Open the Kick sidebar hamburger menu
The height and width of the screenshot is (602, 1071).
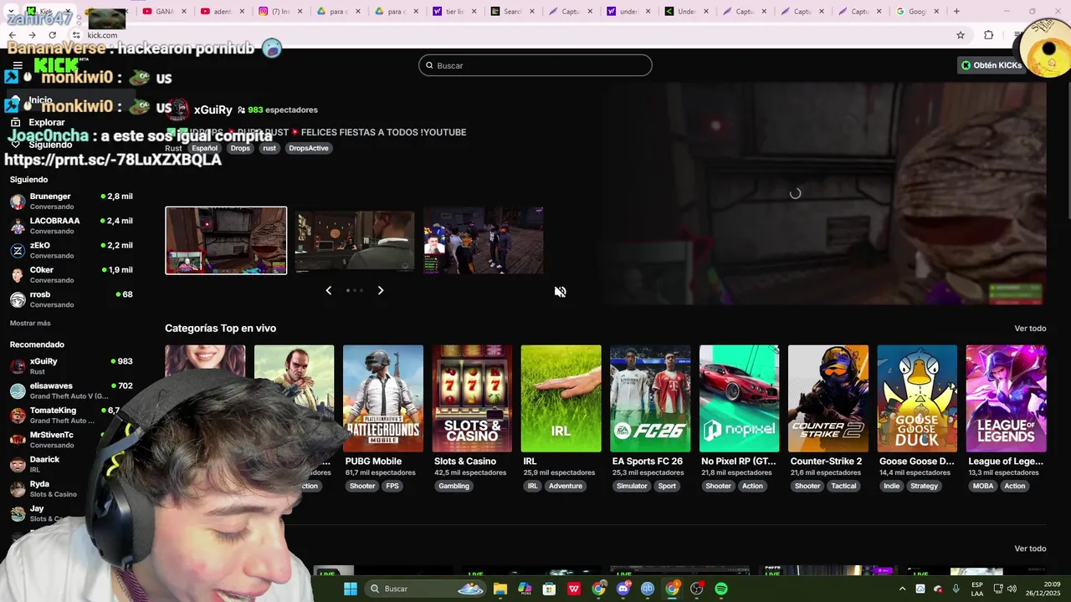tap(18, 65)
